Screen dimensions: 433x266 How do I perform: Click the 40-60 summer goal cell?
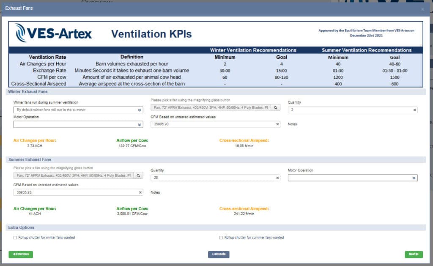[395, 64]
